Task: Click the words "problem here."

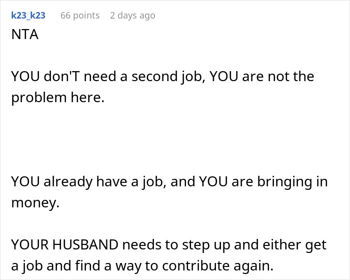Action: tap(58, 97)
